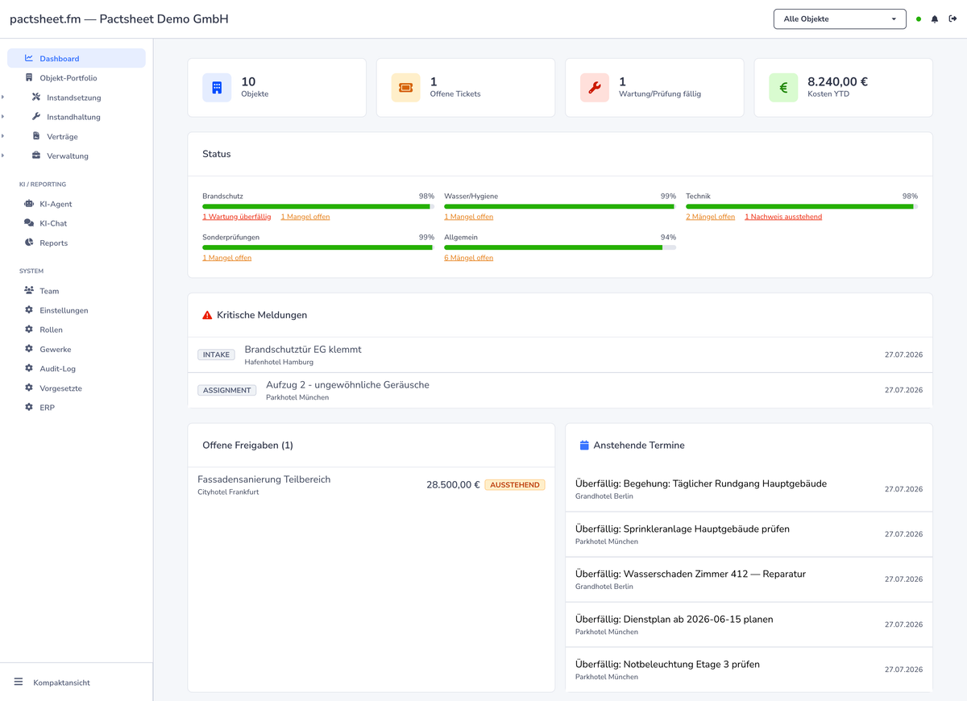
Task: Toggle Kompaktansicht via hamburger icon
Action: pyautogui.click(x=19, y=682)
